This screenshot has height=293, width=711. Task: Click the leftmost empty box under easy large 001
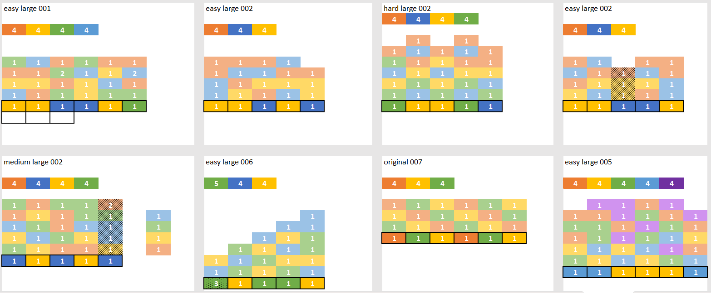point(14,118)
